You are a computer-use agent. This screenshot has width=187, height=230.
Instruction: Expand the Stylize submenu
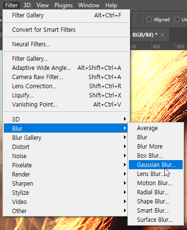click(x=66, y=192)
